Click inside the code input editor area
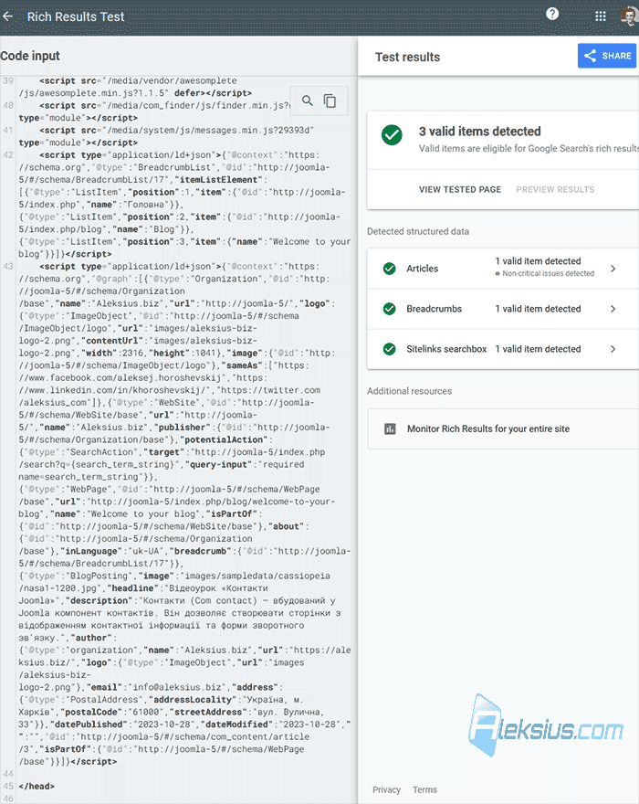The width and height of the screenshot is (639, 804). 179,436
